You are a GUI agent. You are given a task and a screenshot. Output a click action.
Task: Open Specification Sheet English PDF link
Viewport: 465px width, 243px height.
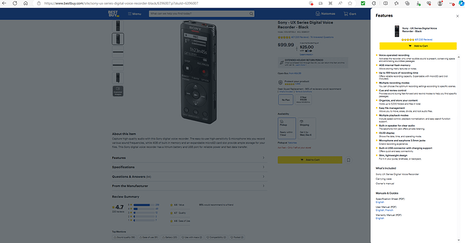pos(379,202)
